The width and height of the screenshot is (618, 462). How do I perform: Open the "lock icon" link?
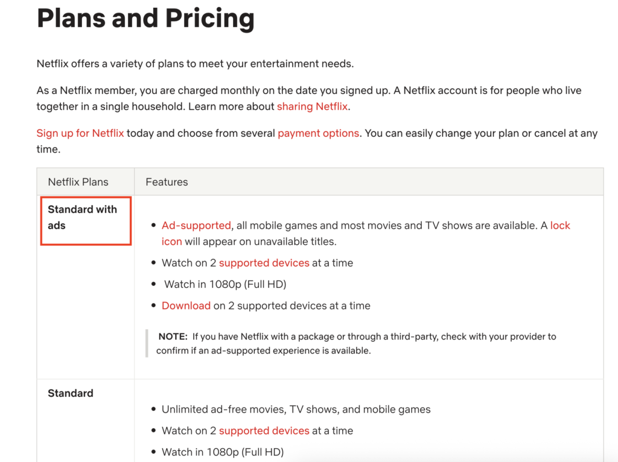(560, 226)
